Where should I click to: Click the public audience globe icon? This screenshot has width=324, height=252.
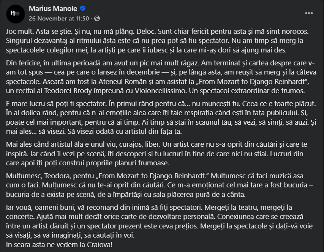97,18
